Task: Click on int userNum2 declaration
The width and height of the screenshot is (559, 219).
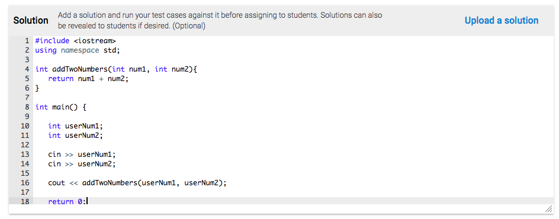Action: tap(75, 136)
